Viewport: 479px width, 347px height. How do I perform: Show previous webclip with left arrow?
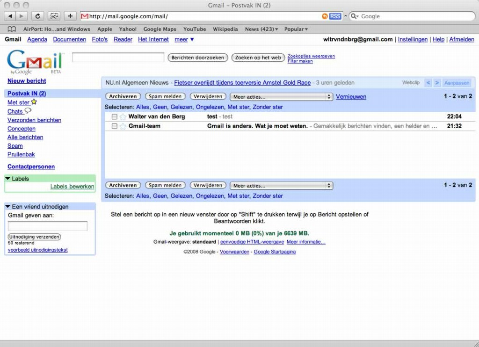[x=428, y=83]
